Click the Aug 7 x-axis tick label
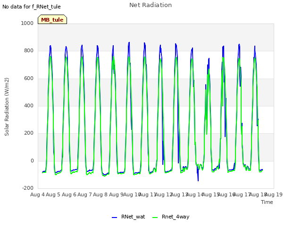 tap(84, 194)
